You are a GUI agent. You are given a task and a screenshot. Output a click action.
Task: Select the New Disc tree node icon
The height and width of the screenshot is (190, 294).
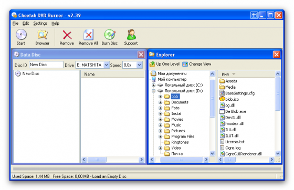18,73
